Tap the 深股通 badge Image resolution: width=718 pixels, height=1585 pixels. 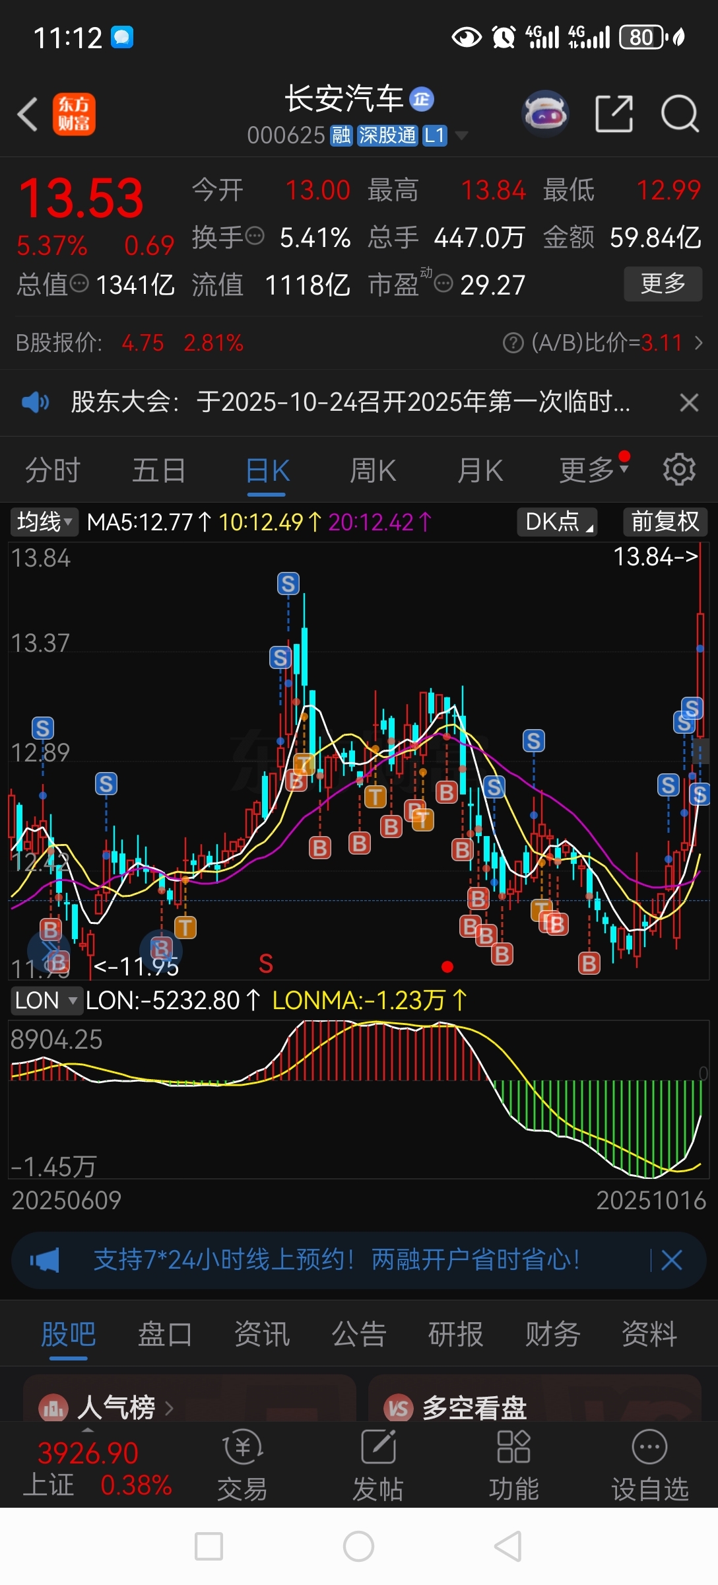387,135
